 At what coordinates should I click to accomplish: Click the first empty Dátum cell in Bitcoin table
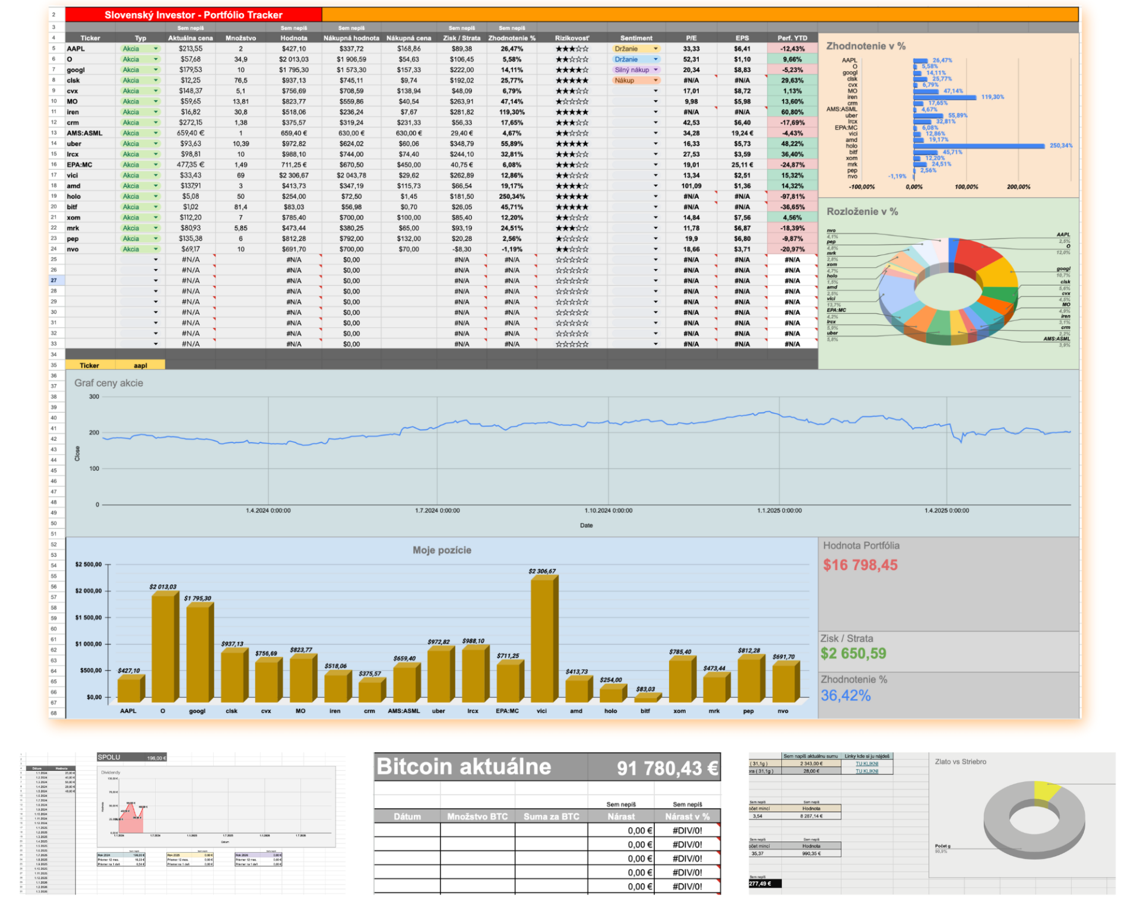pyautogui.click(x=407, y=831)
